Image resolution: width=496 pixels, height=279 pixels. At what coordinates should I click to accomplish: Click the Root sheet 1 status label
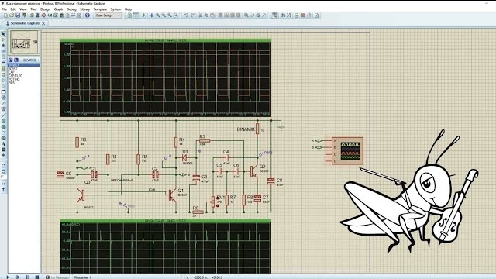pos(83,277)
